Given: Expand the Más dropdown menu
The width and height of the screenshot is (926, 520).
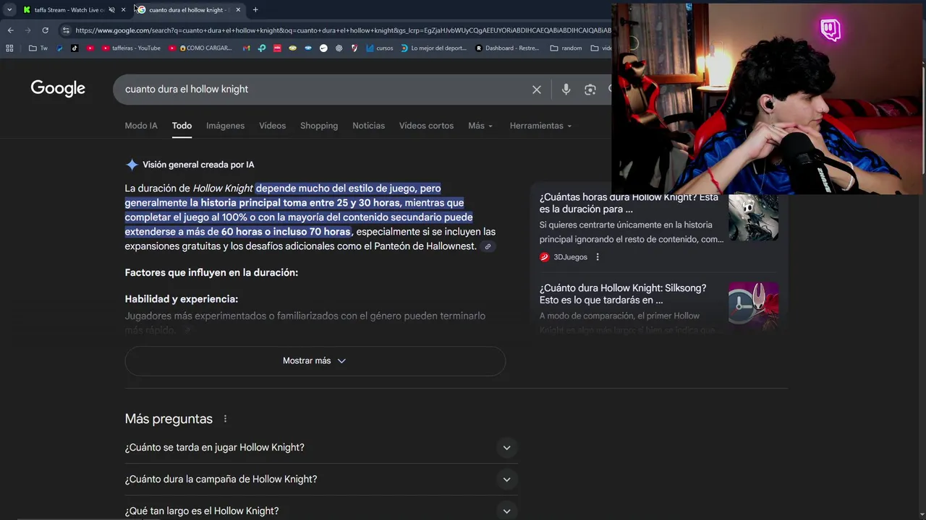Looking at the screenshot, I should pyautogui.click(x=480, y=126).
